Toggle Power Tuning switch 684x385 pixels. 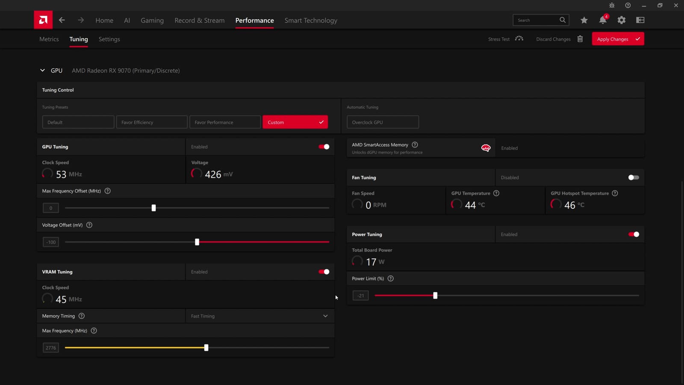click(x=634, y=234)
